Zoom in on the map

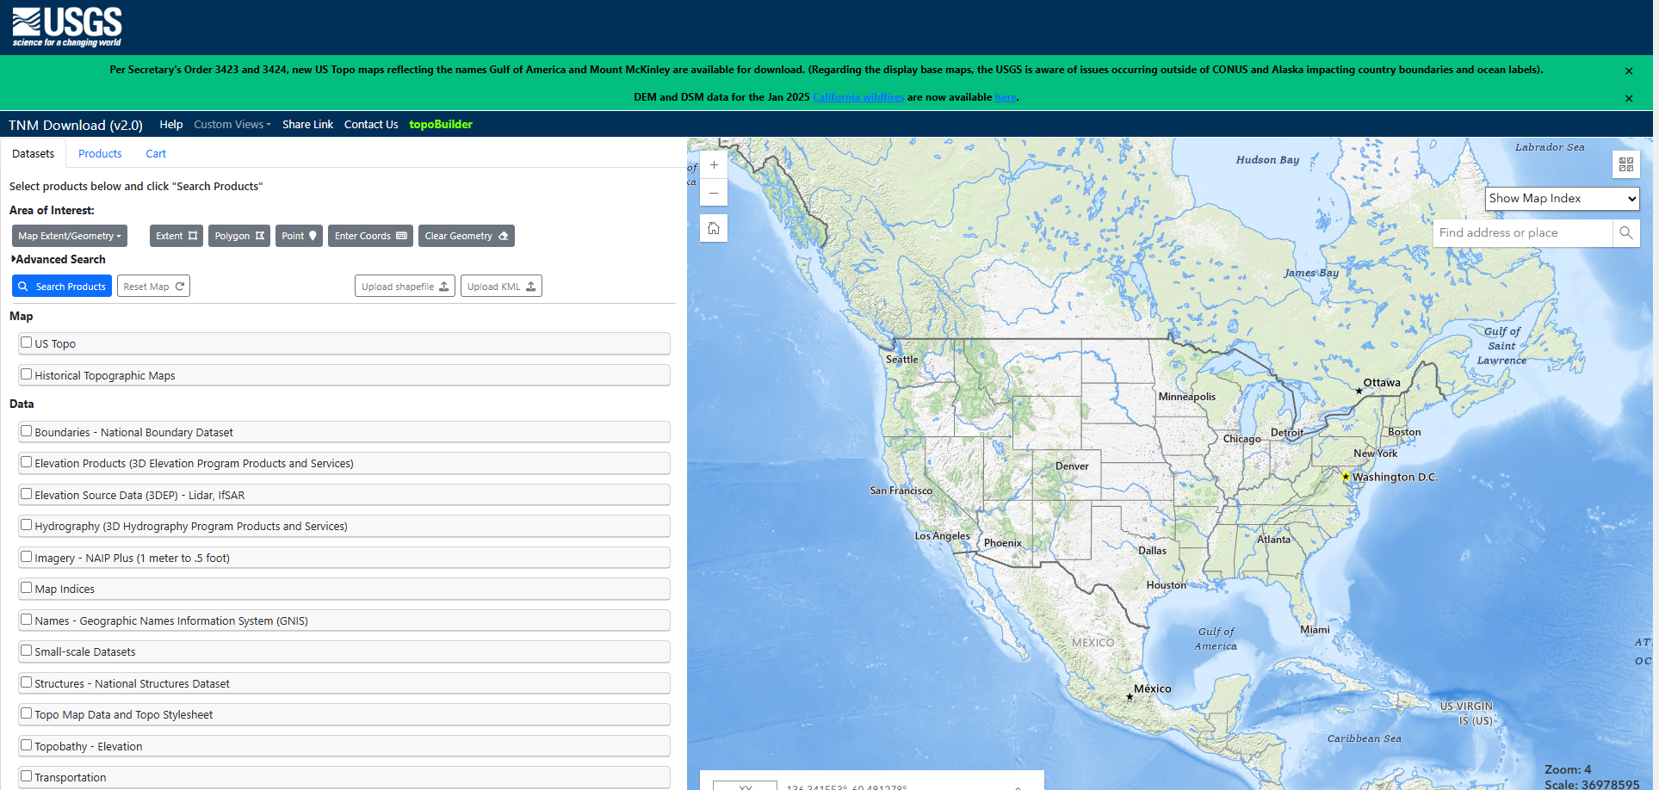point(714,165)
